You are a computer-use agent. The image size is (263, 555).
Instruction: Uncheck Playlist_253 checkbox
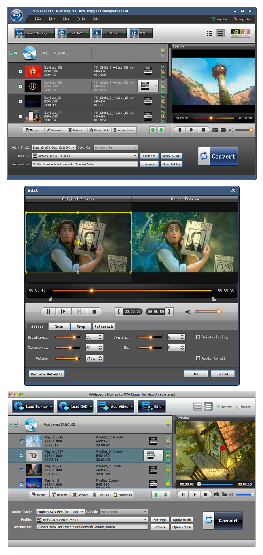click(x=21, y=86)
